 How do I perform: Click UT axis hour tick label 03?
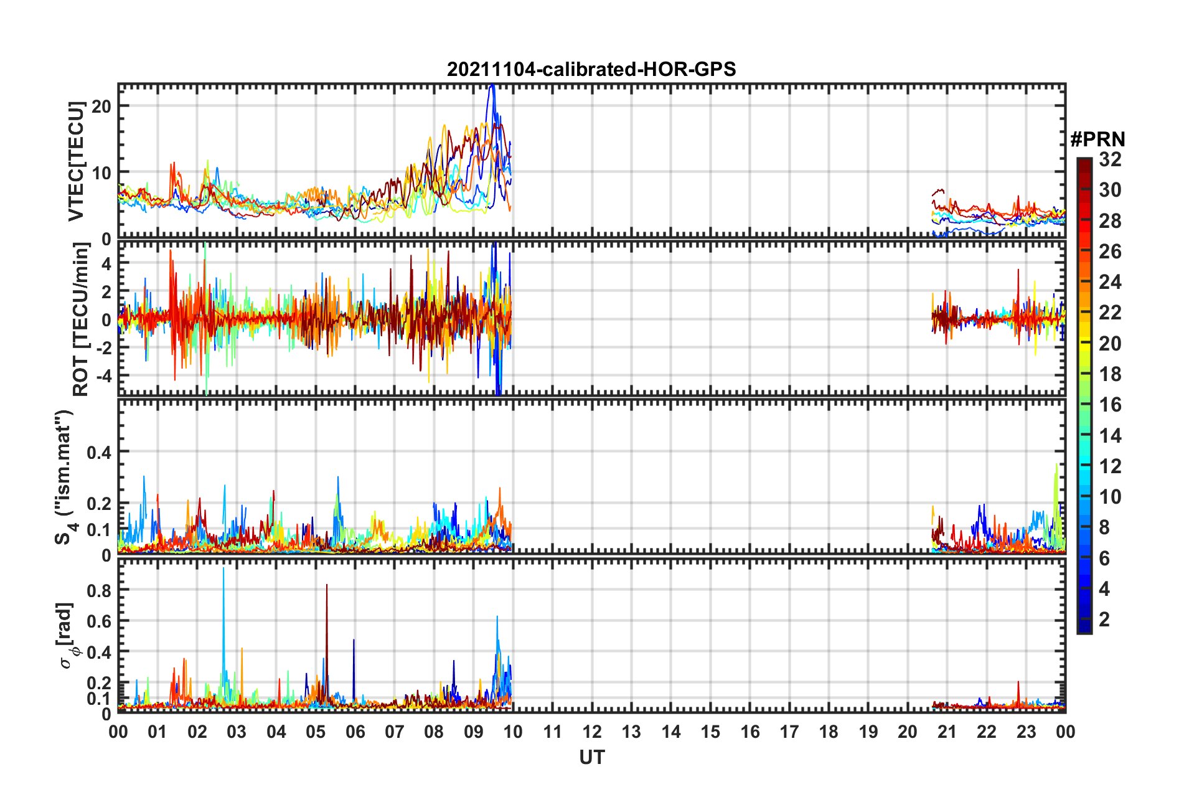[x=237, y=732]
